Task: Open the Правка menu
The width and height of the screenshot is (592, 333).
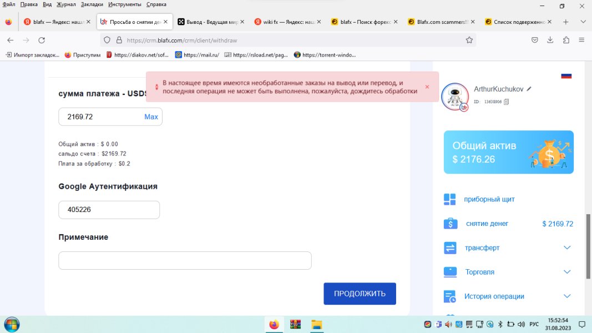Action: 29,4
